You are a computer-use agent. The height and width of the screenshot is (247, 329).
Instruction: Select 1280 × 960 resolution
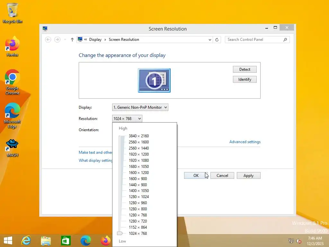(x=138, y=203)
